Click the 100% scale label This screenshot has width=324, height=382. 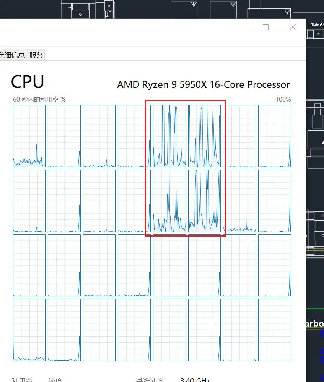point(283,99)
